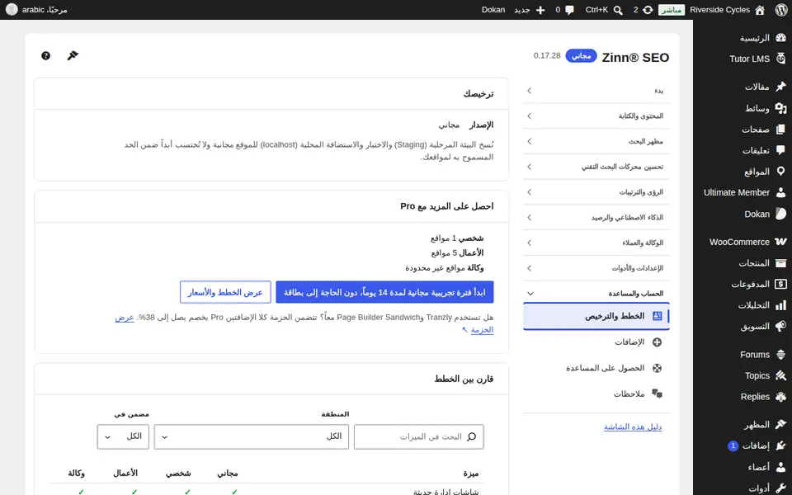Click the مجاني column header in comparison table
792x495 pixels.
(228, 474)
